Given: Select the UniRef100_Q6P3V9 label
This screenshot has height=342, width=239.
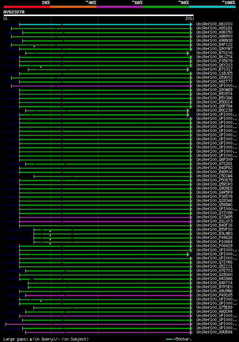Looking at the screenshot, I should (214, 160).
